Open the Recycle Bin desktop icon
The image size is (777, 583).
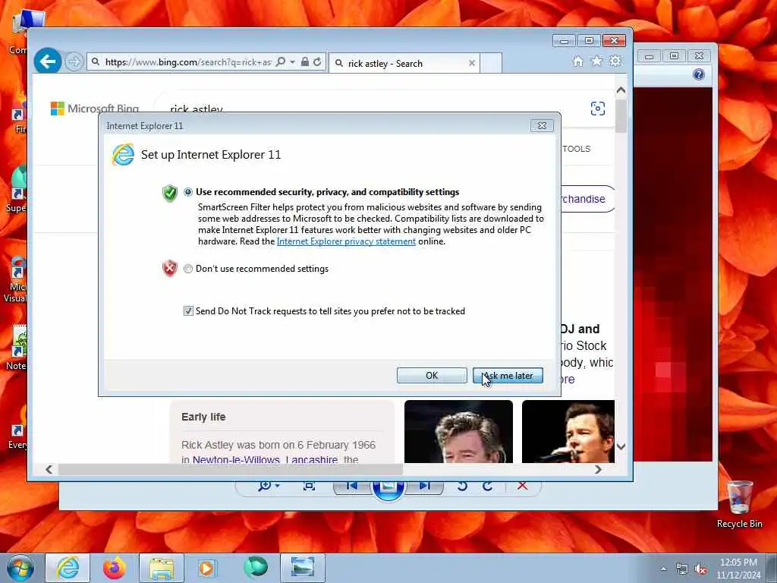pyautogui.click(x=739, y=504)
